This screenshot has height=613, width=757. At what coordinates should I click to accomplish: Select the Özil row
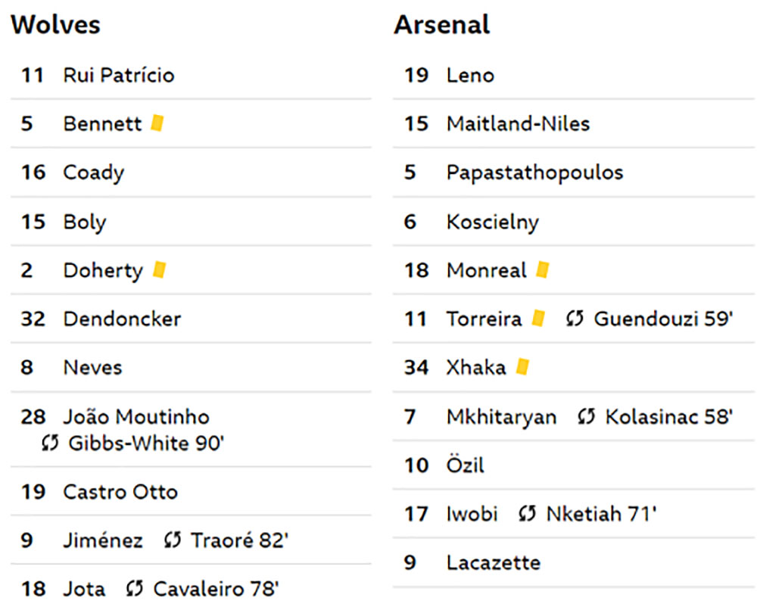pyautogui.click(x=574, y=465)
